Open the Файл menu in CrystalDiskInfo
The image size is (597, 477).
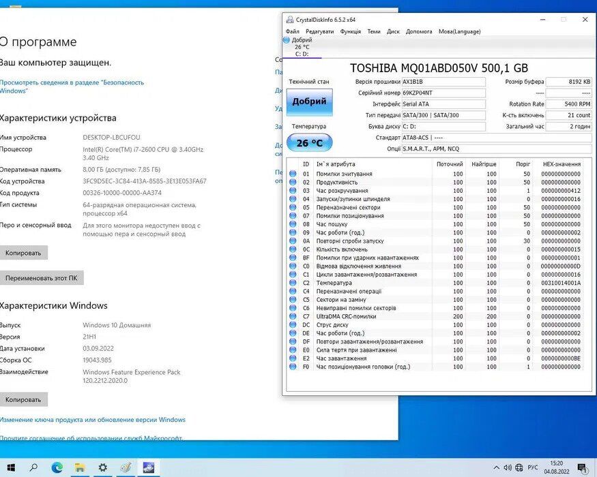tap(293, 31)
